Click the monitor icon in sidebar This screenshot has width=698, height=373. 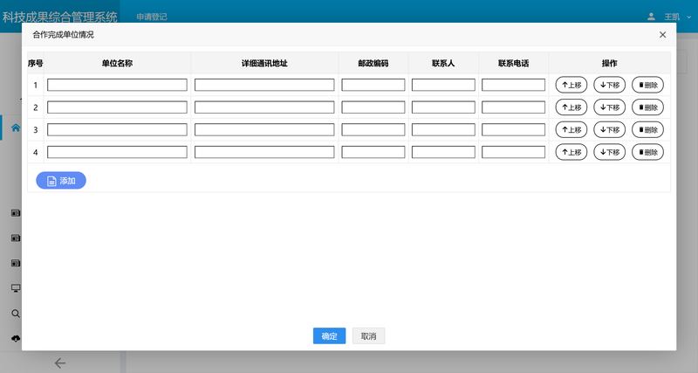(16, 288)
